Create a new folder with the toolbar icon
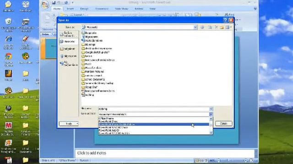293x164 pixels. [x=222, y=27]
